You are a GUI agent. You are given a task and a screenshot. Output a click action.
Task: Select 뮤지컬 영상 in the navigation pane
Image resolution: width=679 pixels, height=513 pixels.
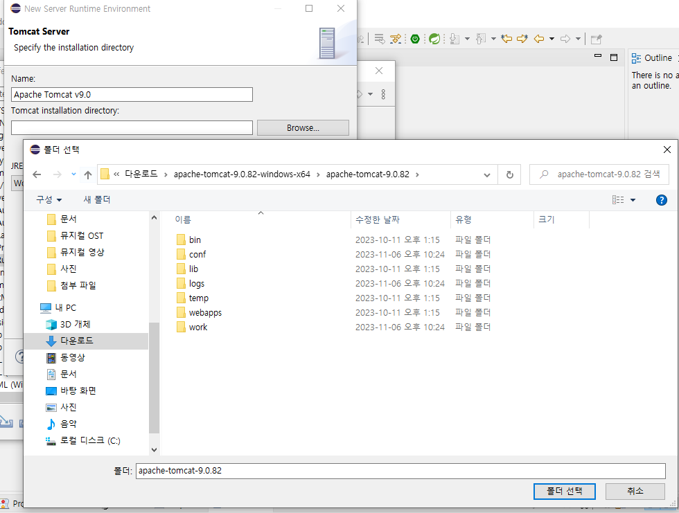point(82,252)
